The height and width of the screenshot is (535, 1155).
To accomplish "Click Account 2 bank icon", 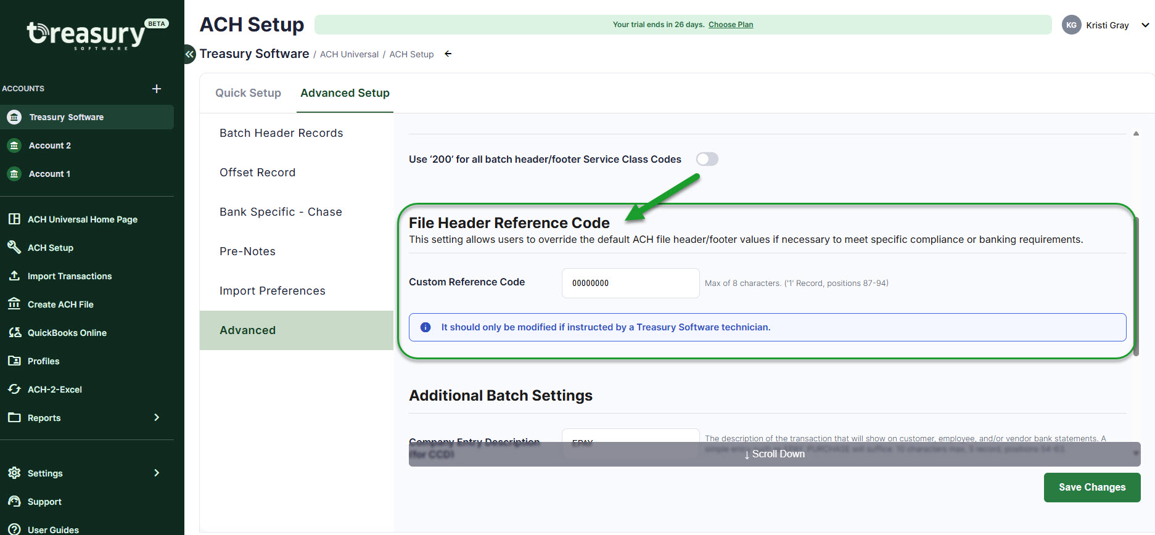I will (14, 145).
